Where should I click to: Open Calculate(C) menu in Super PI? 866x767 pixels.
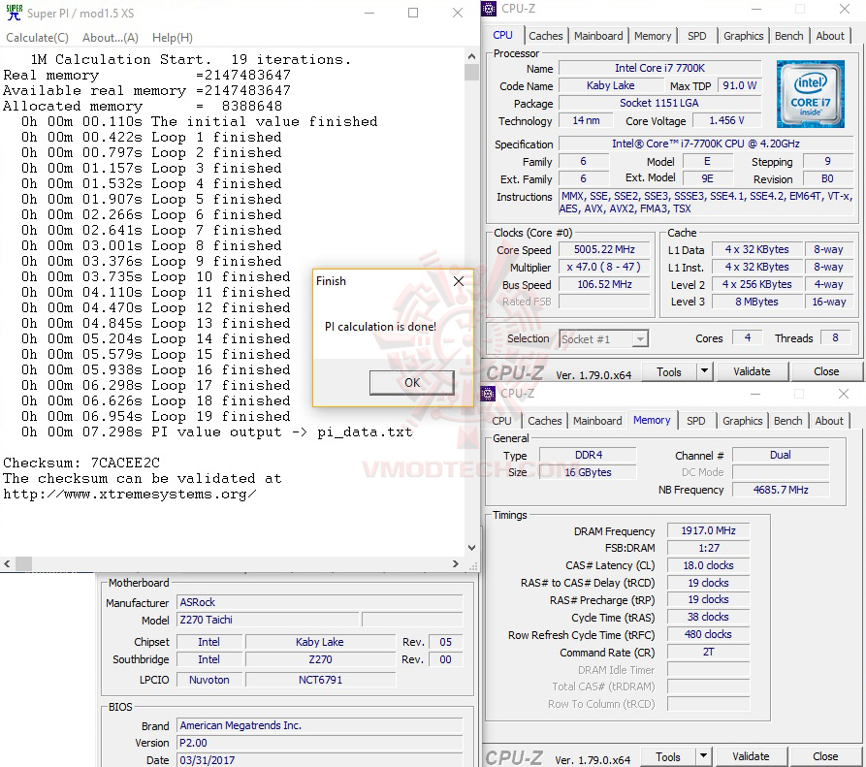[x=37, y=38]
